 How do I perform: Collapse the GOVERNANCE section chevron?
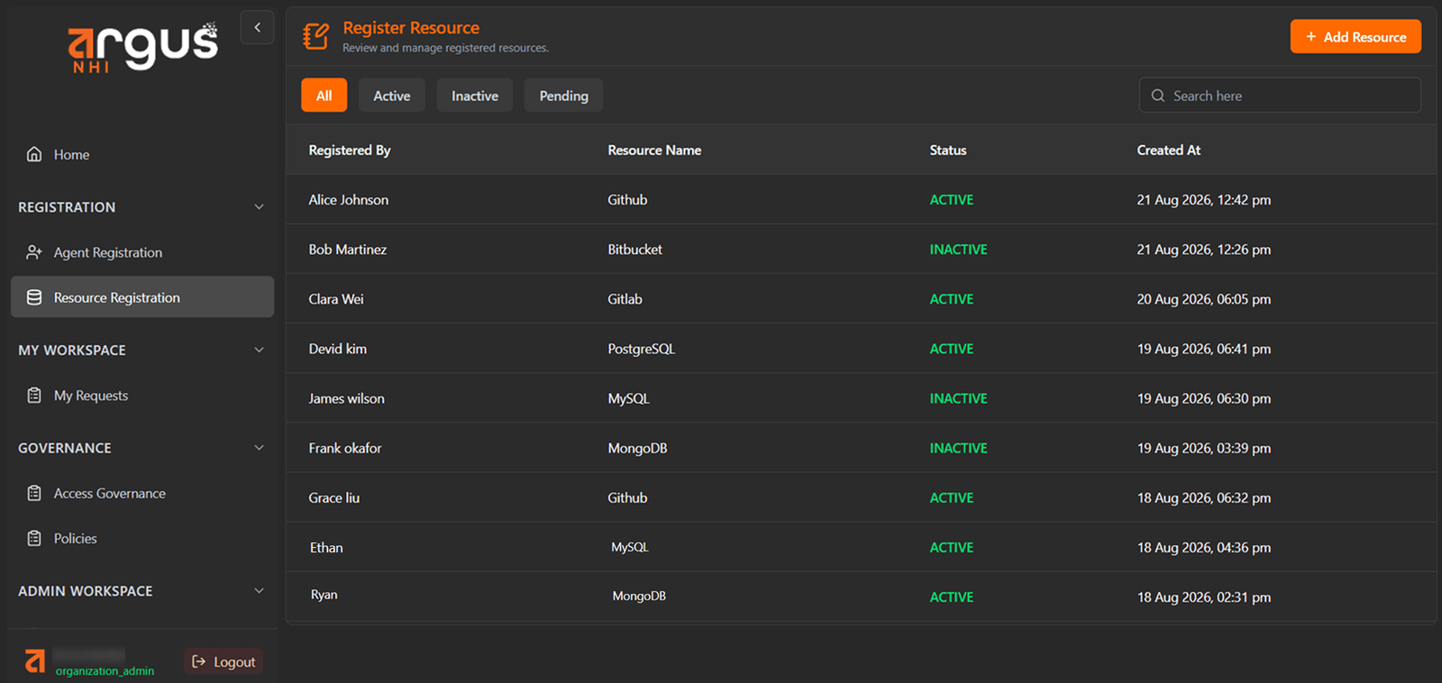(259, 448)
